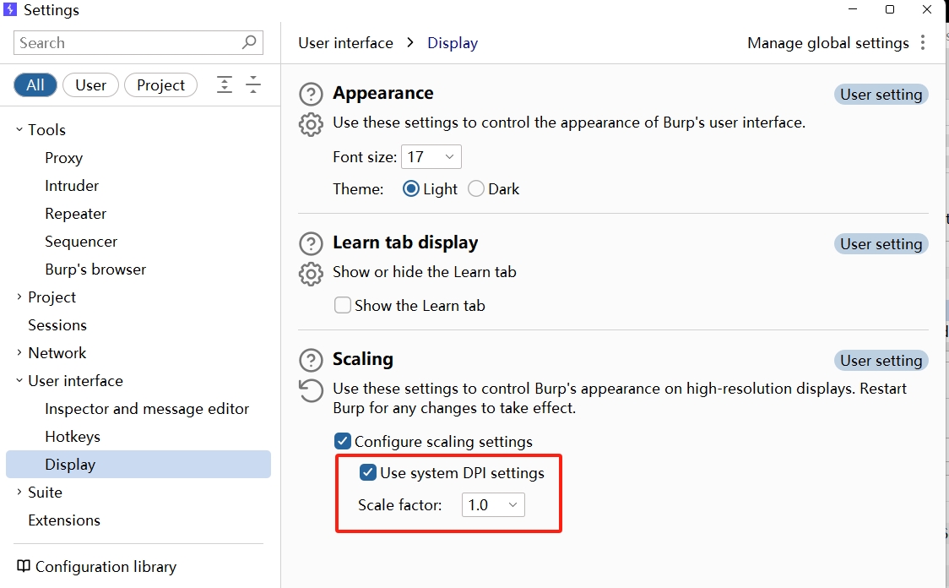This screenshot has width=949, height=588.
Task: Open Intruder settings in tree
Action: (72, 186)
